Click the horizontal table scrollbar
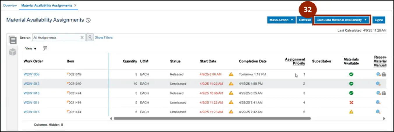The height and width of the screenshot is (132, 394). (212, 118)
